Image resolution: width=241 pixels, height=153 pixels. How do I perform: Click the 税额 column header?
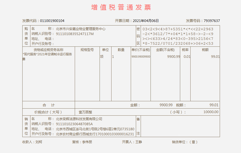tap(205, 50)
